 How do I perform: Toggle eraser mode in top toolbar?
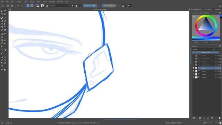(72, 6)
